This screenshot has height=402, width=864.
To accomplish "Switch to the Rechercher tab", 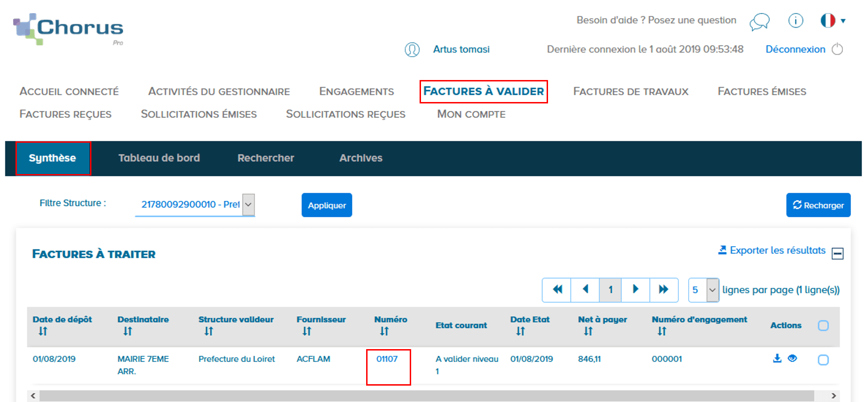I will tap(266, 158).
